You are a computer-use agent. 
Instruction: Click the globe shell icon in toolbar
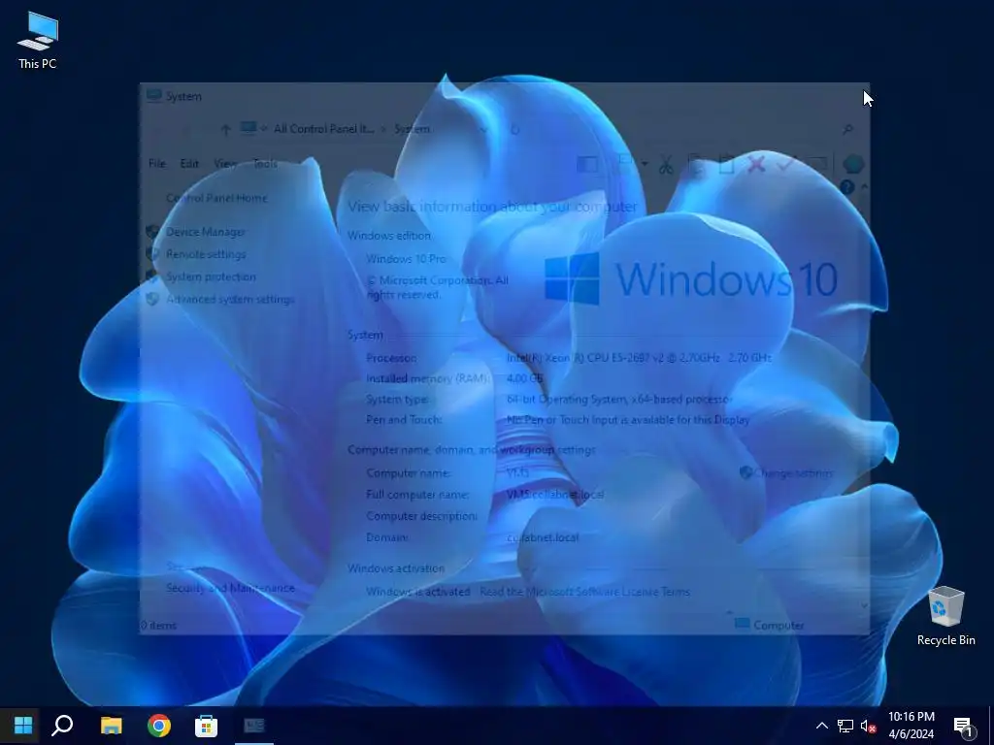[x=853, y=164]
